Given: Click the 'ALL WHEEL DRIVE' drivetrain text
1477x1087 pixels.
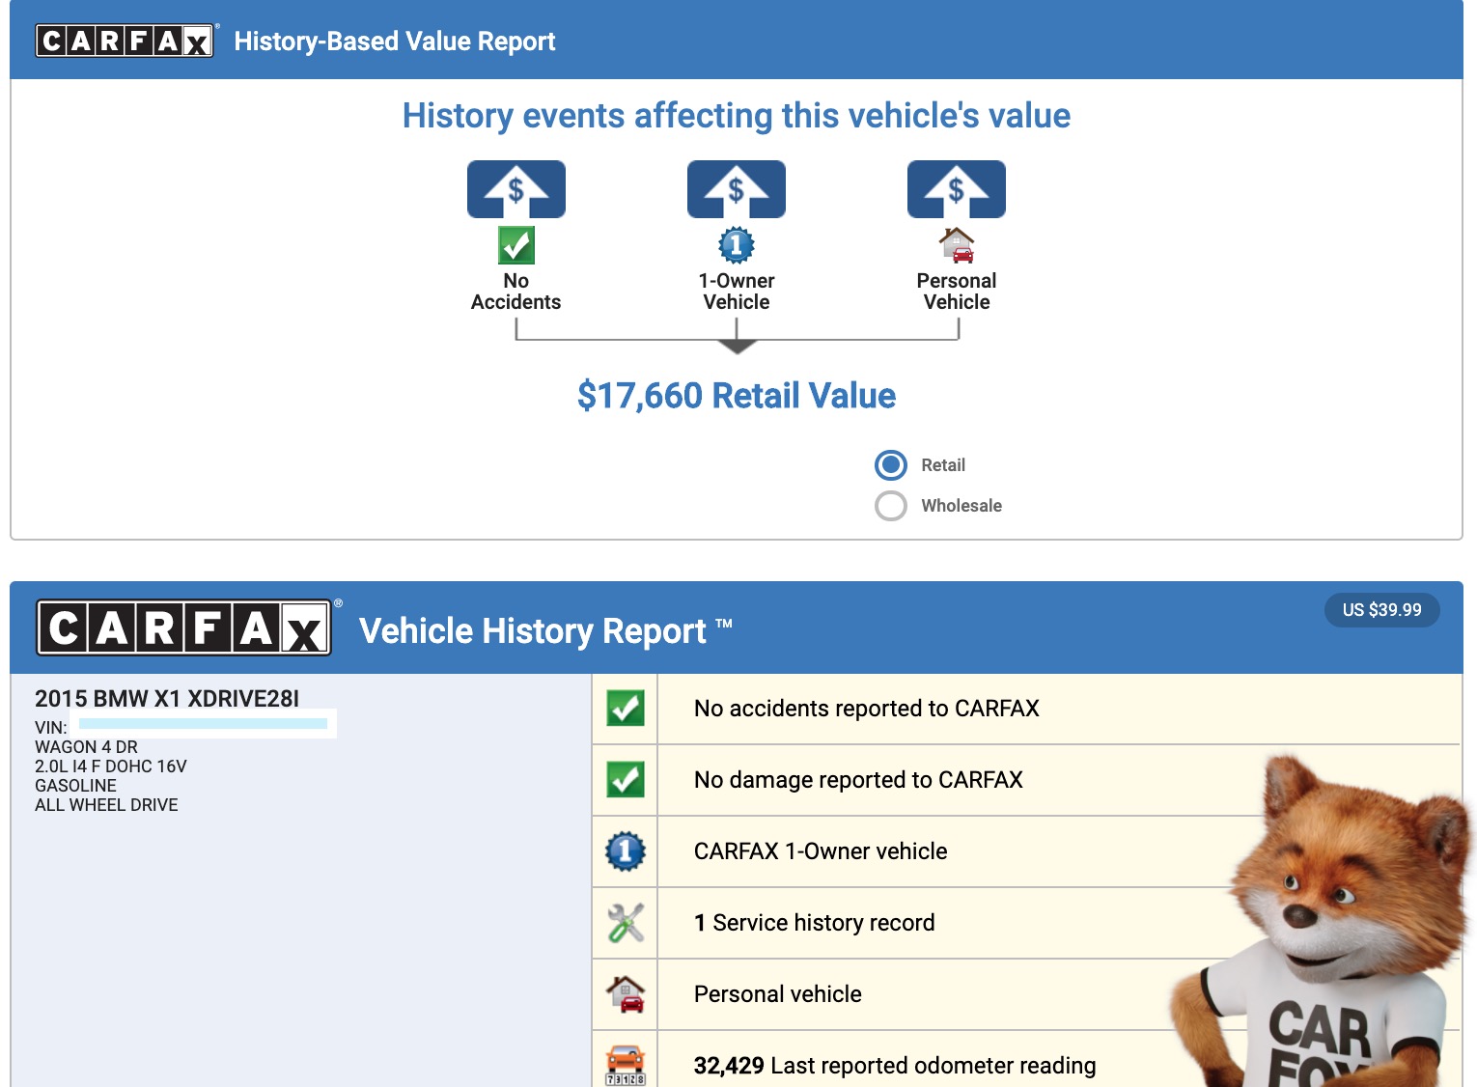Looking at the screenshot, I should (106, 805).
